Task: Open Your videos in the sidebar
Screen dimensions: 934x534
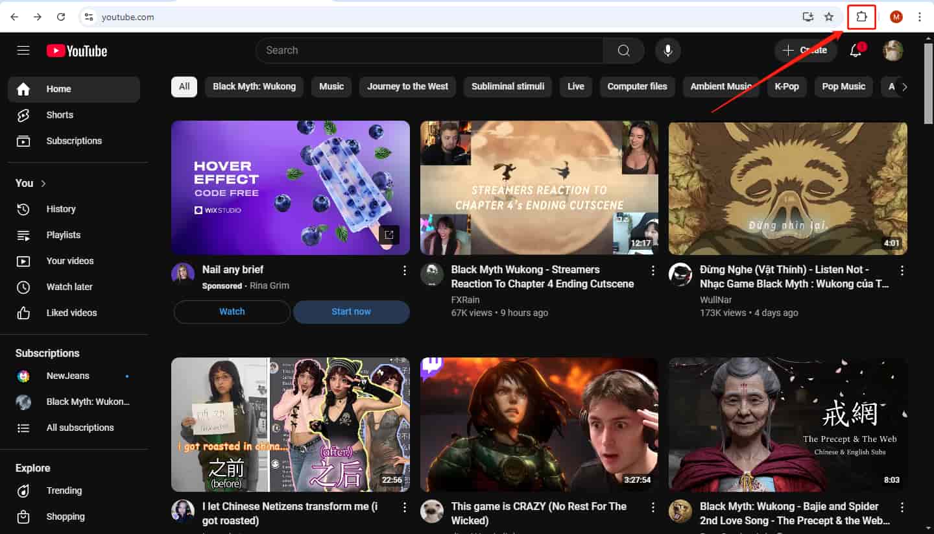Action: 74,261
